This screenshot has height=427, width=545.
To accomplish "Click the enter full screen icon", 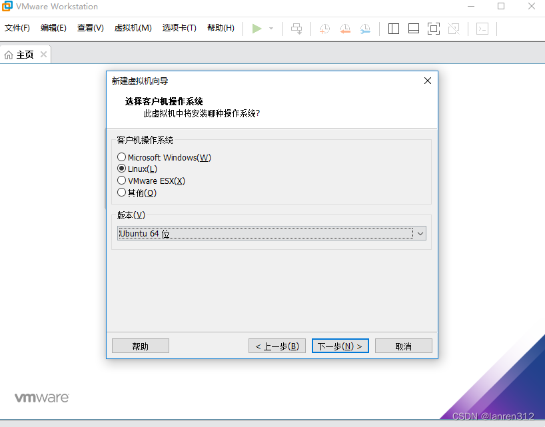I will [x=434, y=29].
